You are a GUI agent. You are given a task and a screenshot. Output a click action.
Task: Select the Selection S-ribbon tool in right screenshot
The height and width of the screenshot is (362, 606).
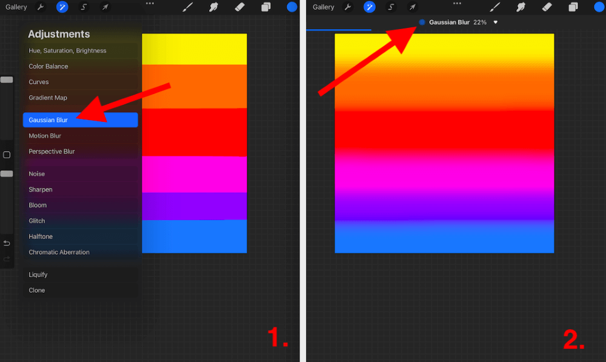coord(391,7)
